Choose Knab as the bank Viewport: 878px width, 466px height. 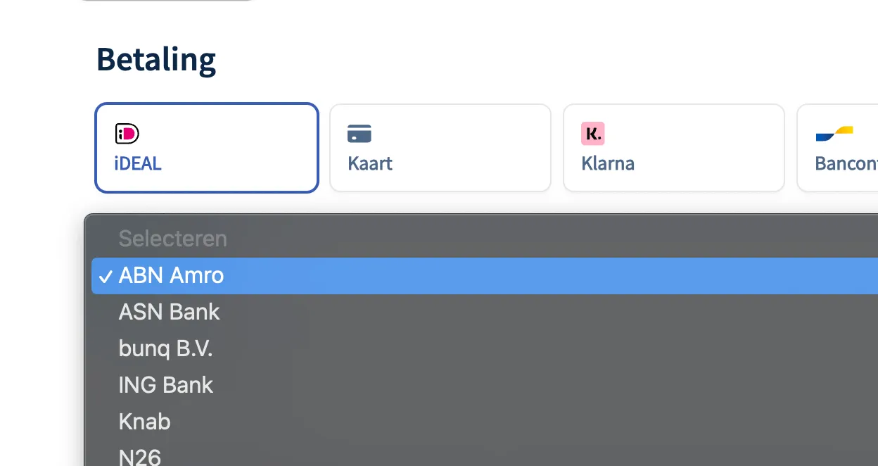click(144, 422)
